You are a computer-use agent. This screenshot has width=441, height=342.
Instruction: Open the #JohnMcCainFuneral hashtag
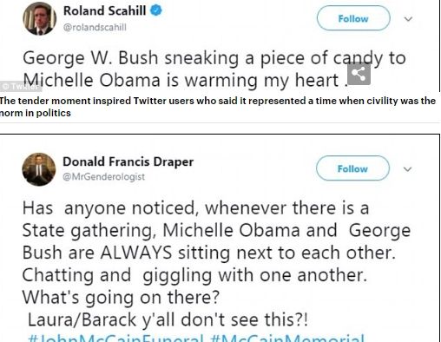[115, 338]
